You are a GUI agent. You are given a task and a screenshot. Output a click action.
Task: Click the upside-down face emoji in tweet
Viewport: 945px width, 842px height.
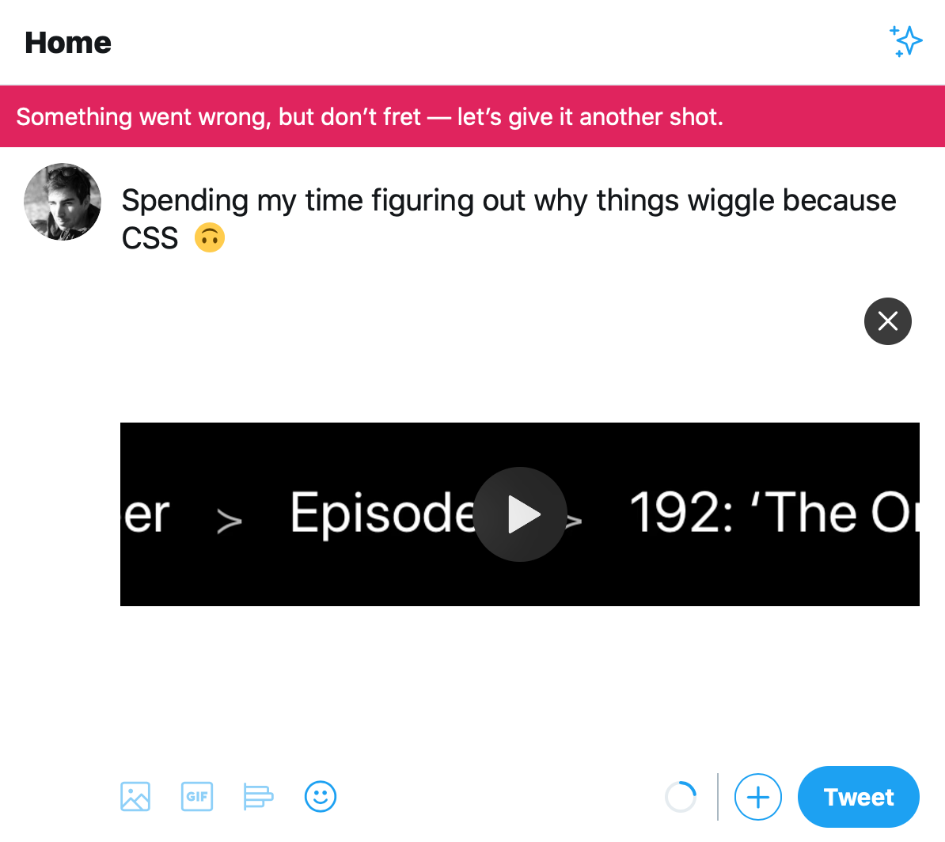210,237
